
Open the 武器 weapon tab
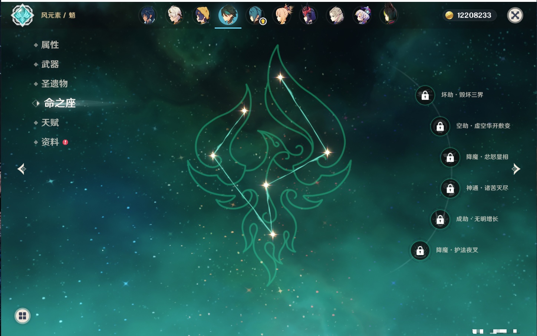(50, 64)
